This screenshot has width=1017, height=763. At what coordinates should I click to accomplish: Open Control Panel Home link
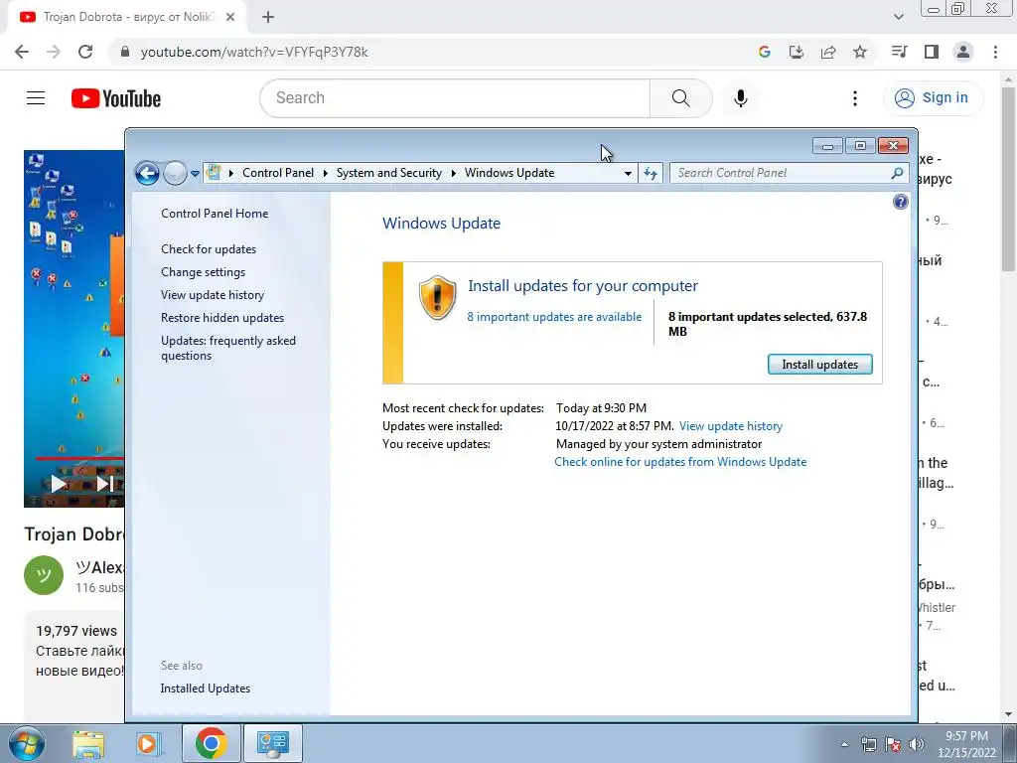(x=215, y=214)
